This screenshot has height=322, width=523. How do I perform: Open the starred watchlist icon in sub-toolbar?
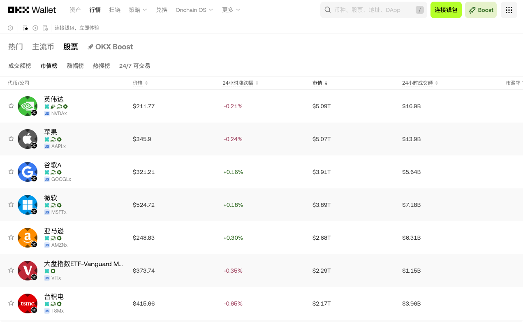pyautogui.click(x=25, y=28)
